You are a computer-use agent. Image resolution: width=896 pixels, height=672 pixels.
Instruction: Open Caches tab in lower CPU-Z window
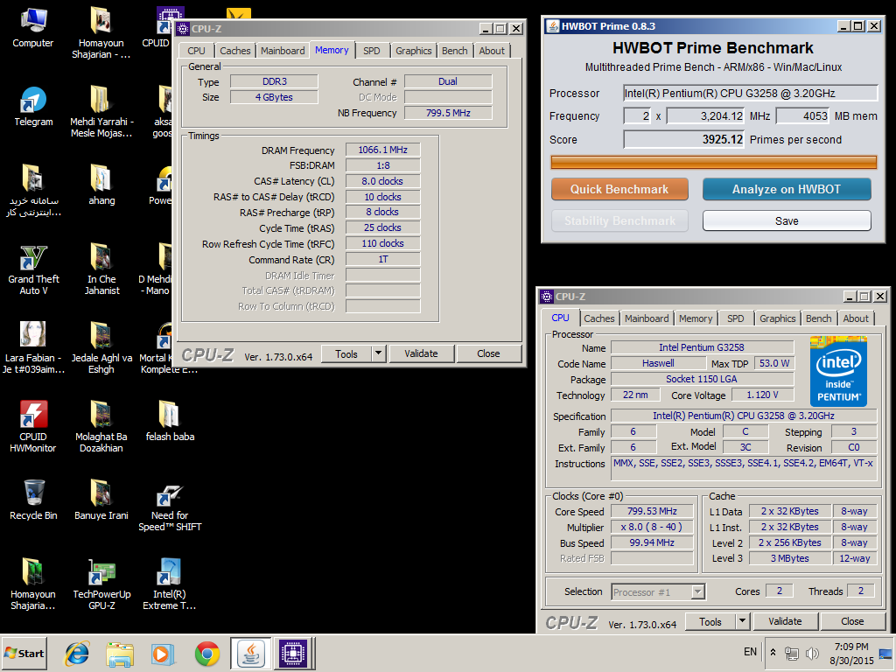[x=598, y=318]
